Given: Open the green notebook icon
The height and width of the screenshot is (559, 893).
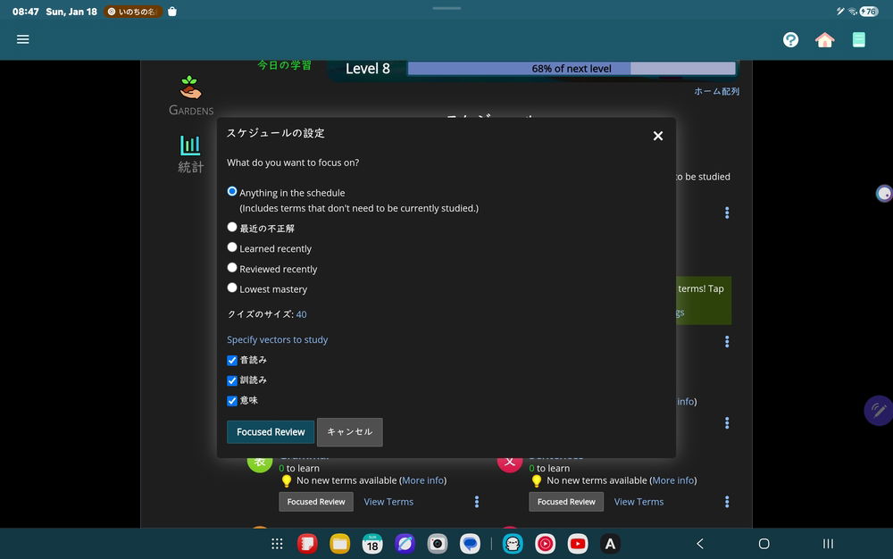Looking at the screenshot, I should coord(858,39).
